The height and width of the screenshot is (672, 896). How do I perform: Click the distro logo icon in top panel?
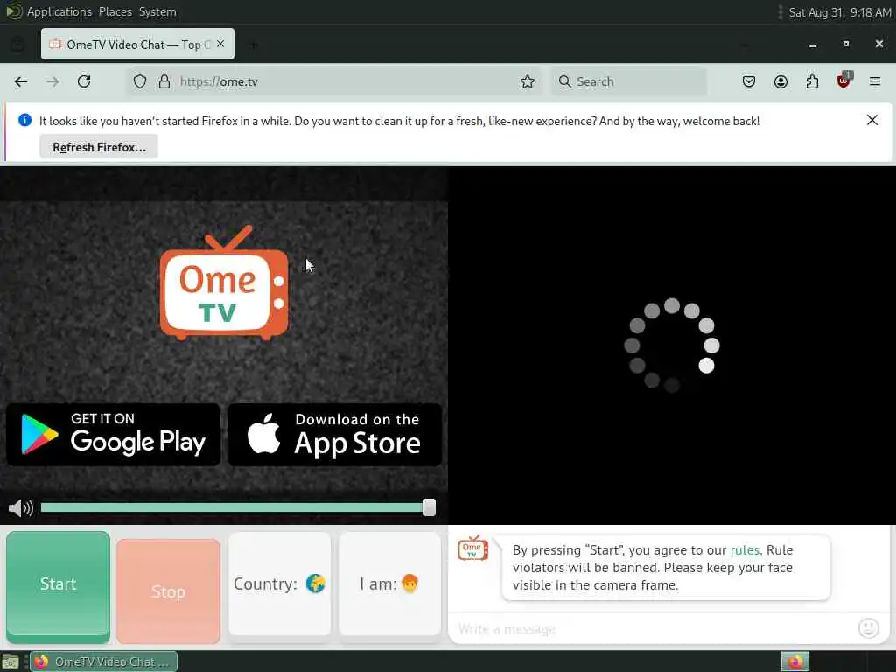[12, 11]
